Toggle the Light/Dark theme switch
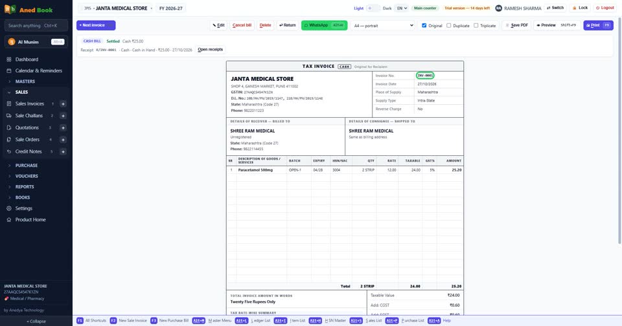The image size is (622, 326). [x=373, y=8]
